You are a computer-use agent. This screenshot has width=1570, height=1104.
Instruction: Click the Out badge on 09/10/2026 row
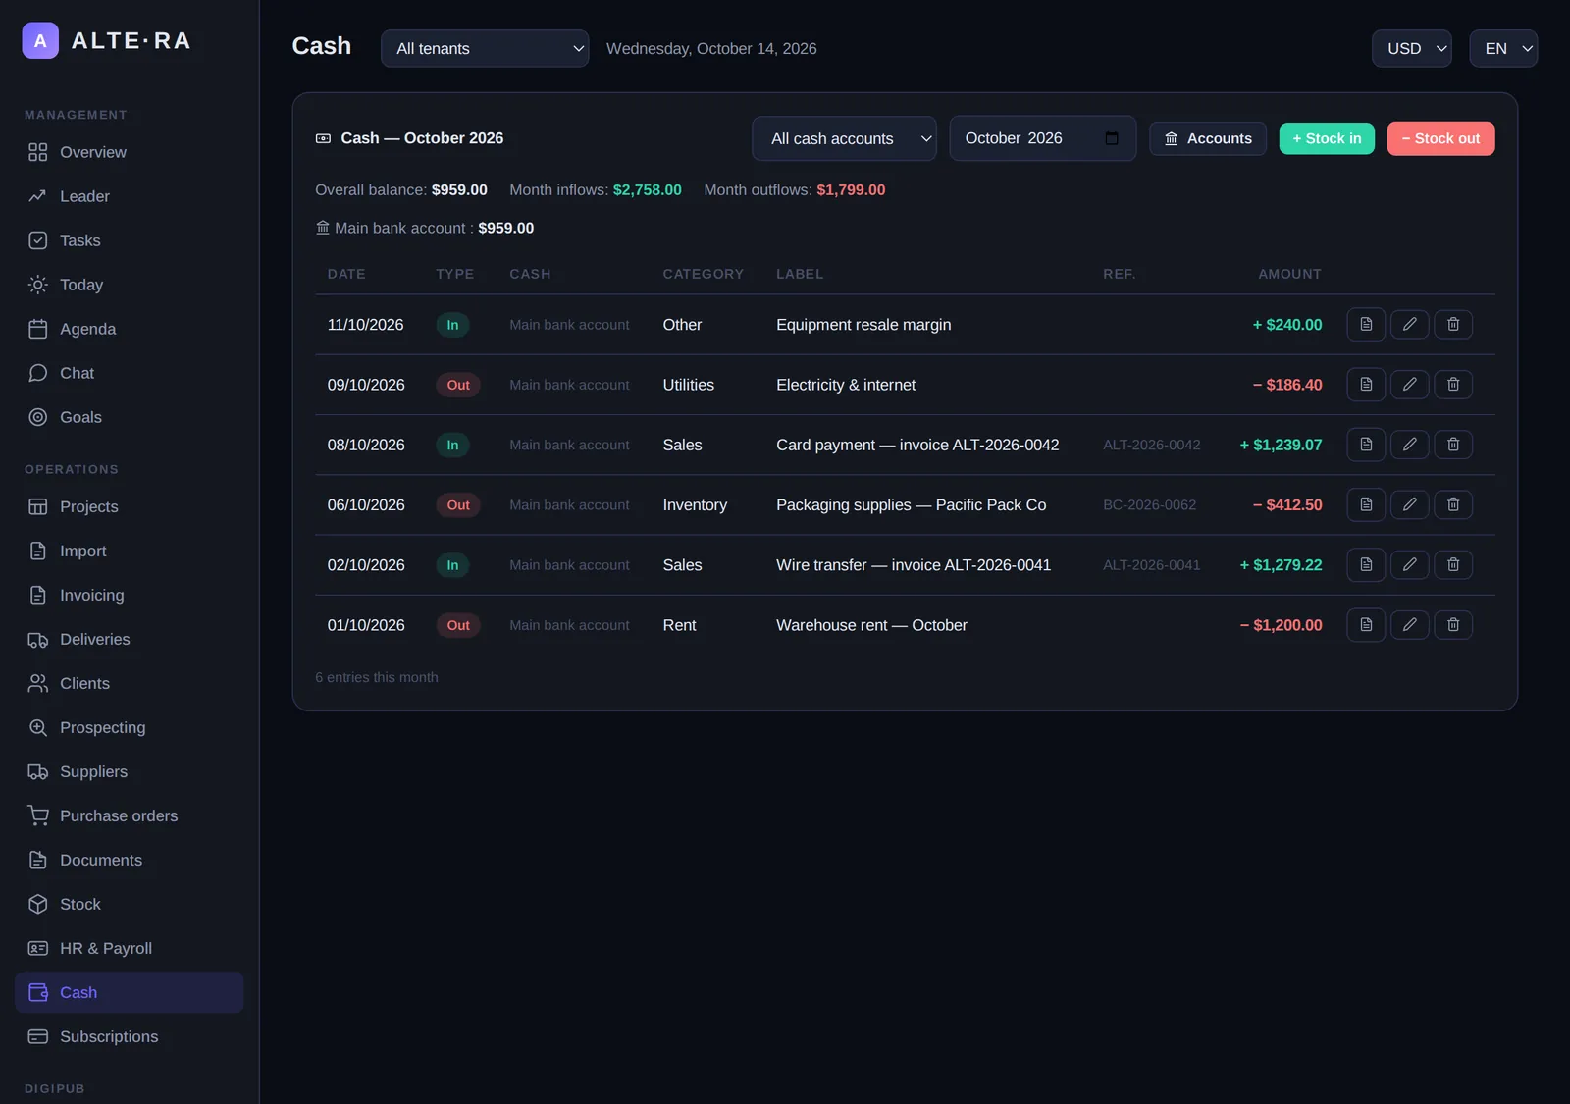point(458,385)
